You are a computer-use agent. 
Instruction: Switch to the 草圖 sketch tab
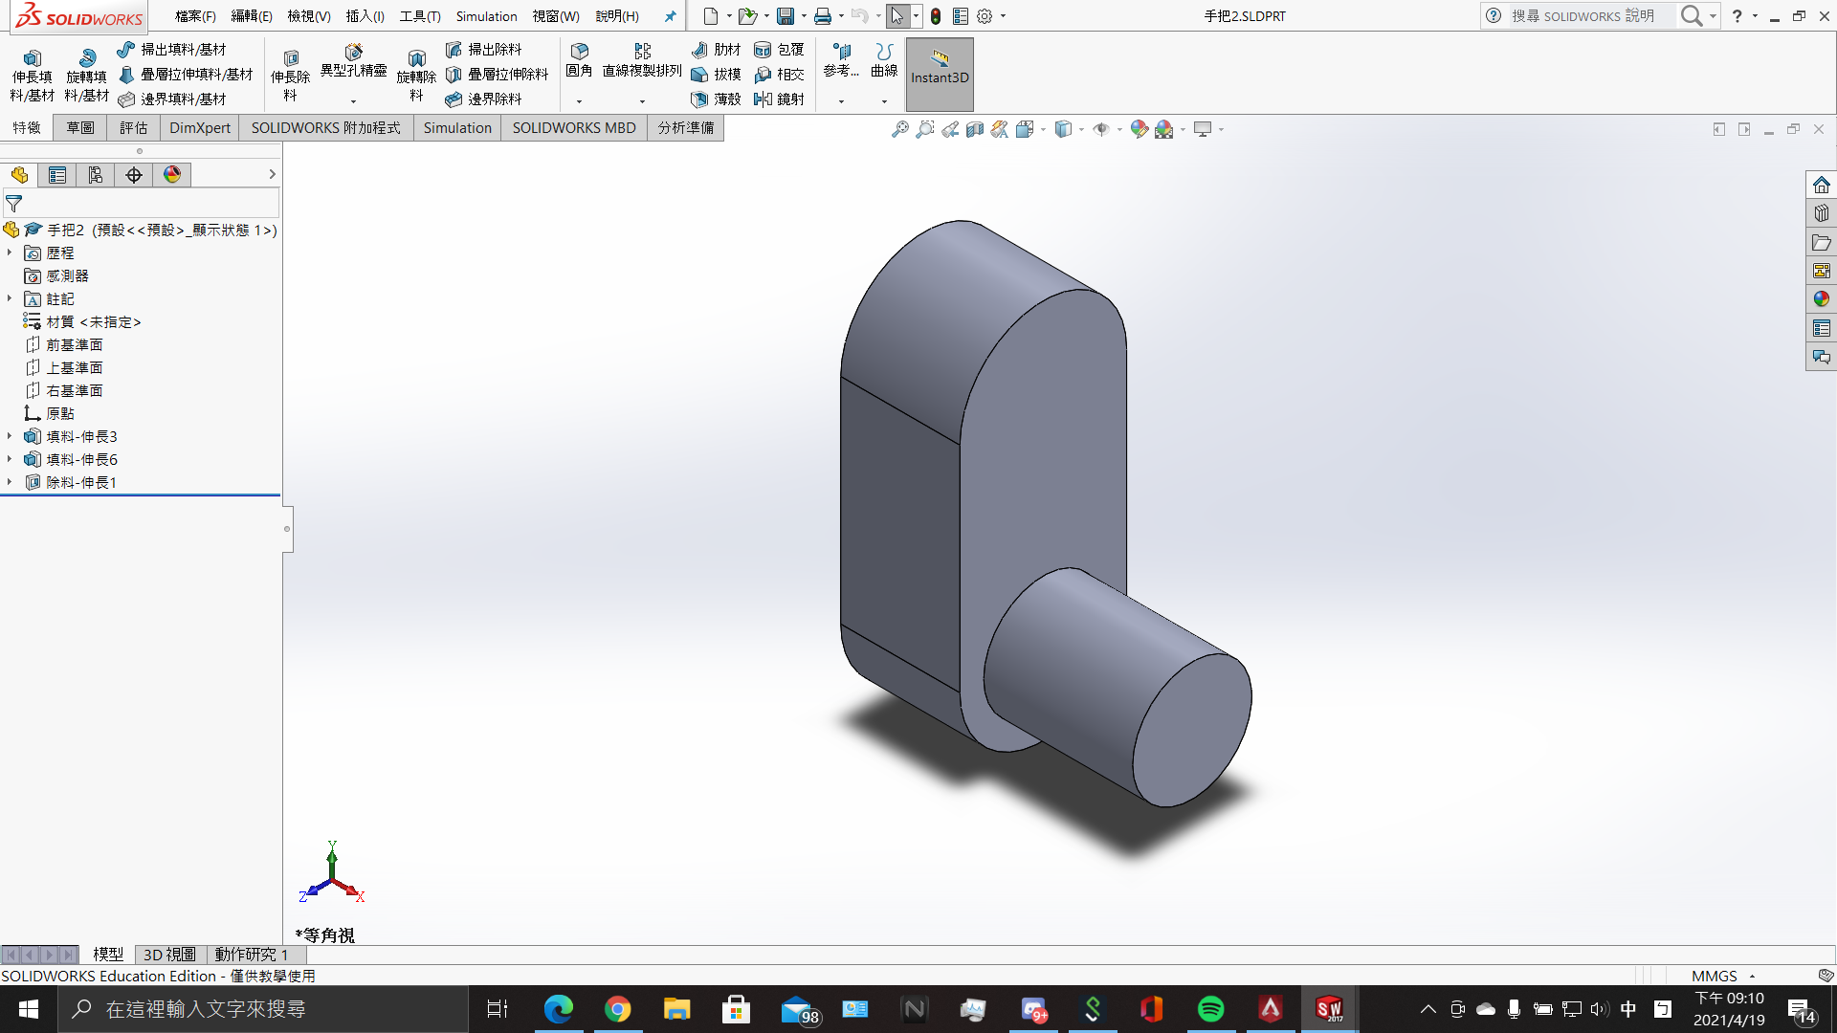pos(80,128)
